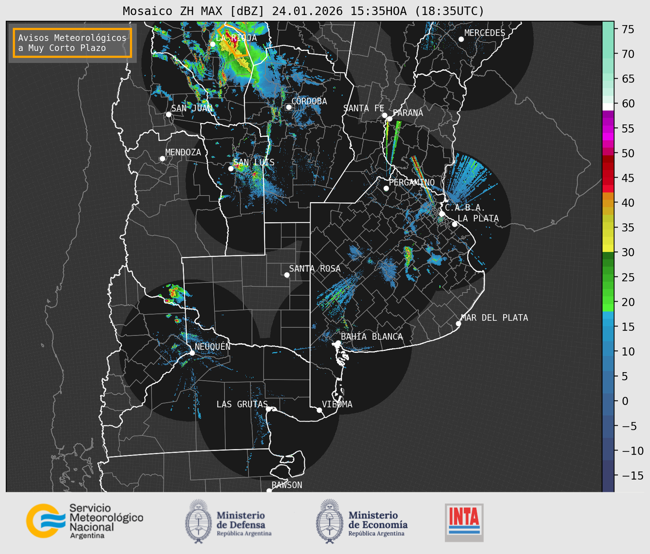The height and width of the screenshot is (554, 650).
Task: Click the NEUQUÉN city marker dot
Action: tap(192, 353)
